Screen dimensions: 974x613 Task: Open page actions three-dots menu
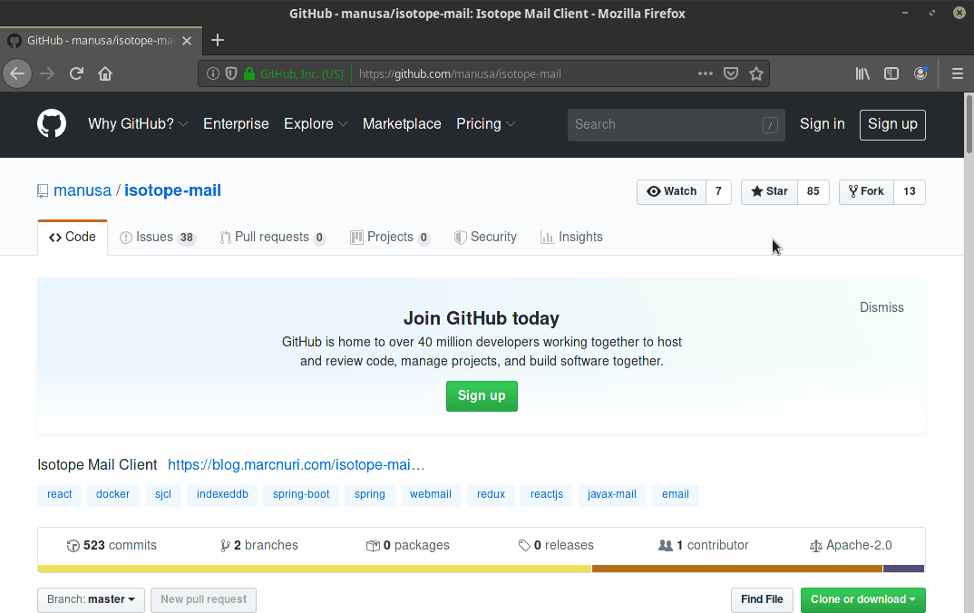coord(705,74)
